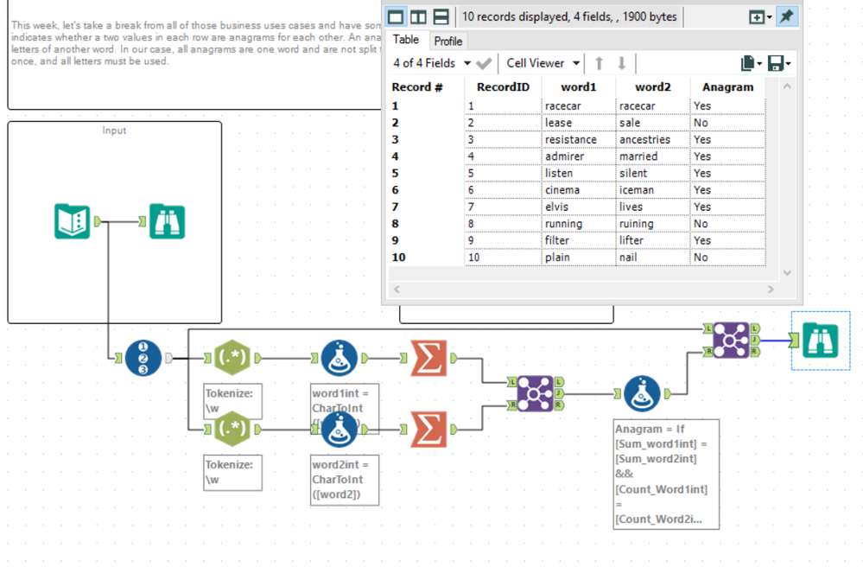The height and width of the screenshot is (567, 863).
Task: Click the down arrow next record
Action: 621,63
